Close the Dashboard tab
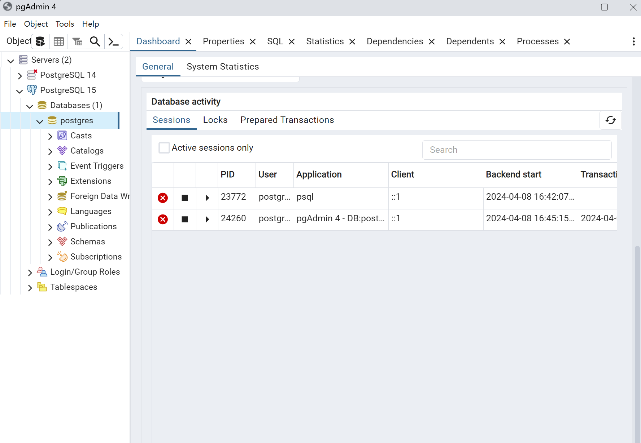Viewport: 641px width, 443px height. pos(188,42)
